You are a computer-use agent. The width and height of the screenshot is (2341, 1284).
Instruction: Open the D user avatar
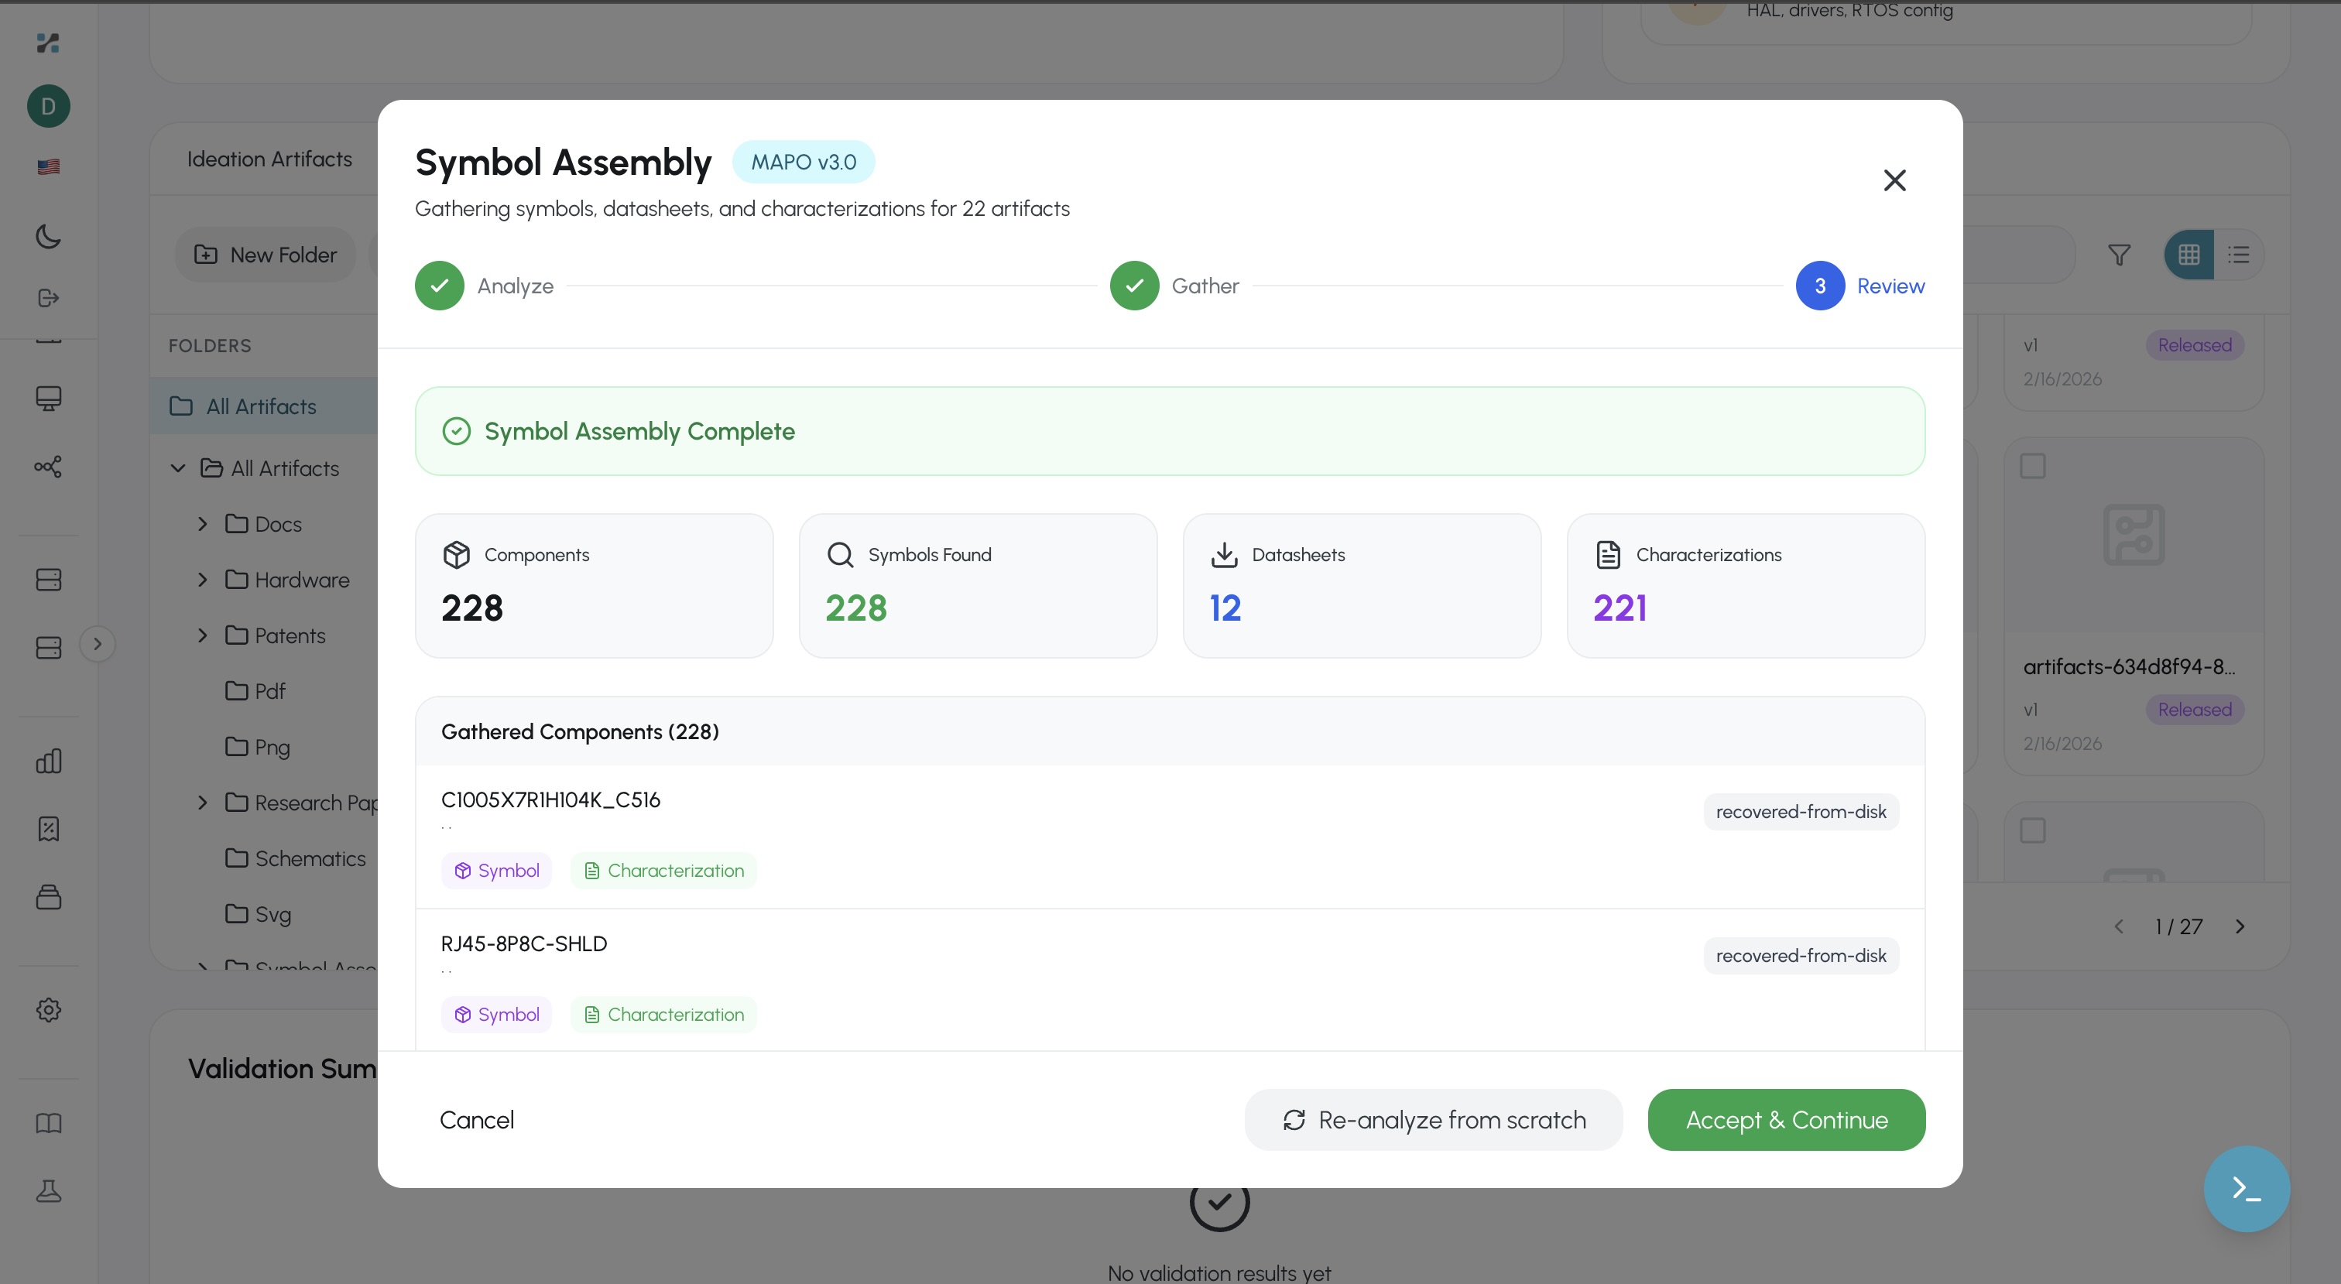47,105
